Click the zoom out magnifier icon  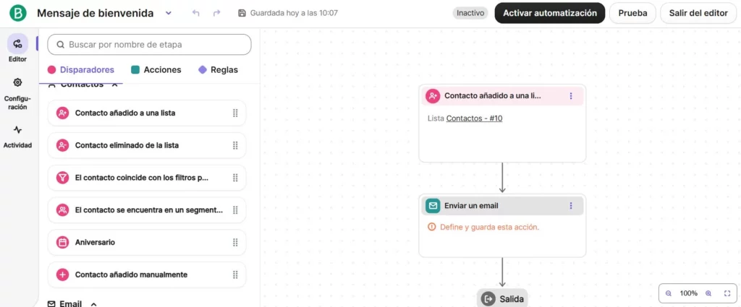click(669, 293)
